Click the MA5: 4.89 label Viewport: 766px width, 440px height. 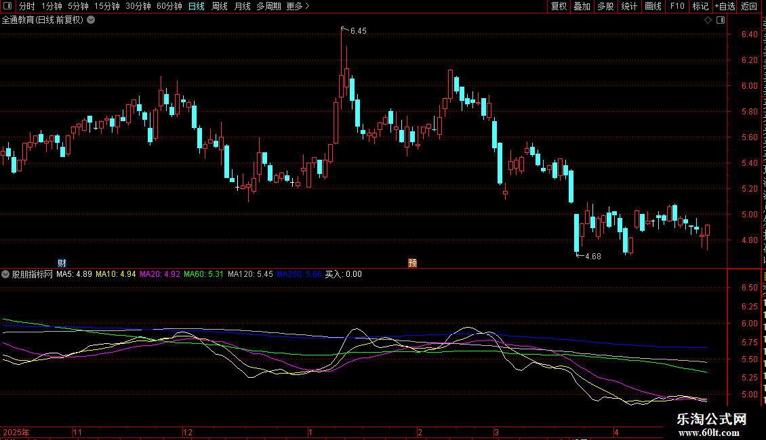[x=74, y=274]
